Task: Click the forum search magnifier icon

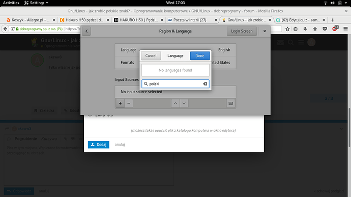Action: [290, 42]
